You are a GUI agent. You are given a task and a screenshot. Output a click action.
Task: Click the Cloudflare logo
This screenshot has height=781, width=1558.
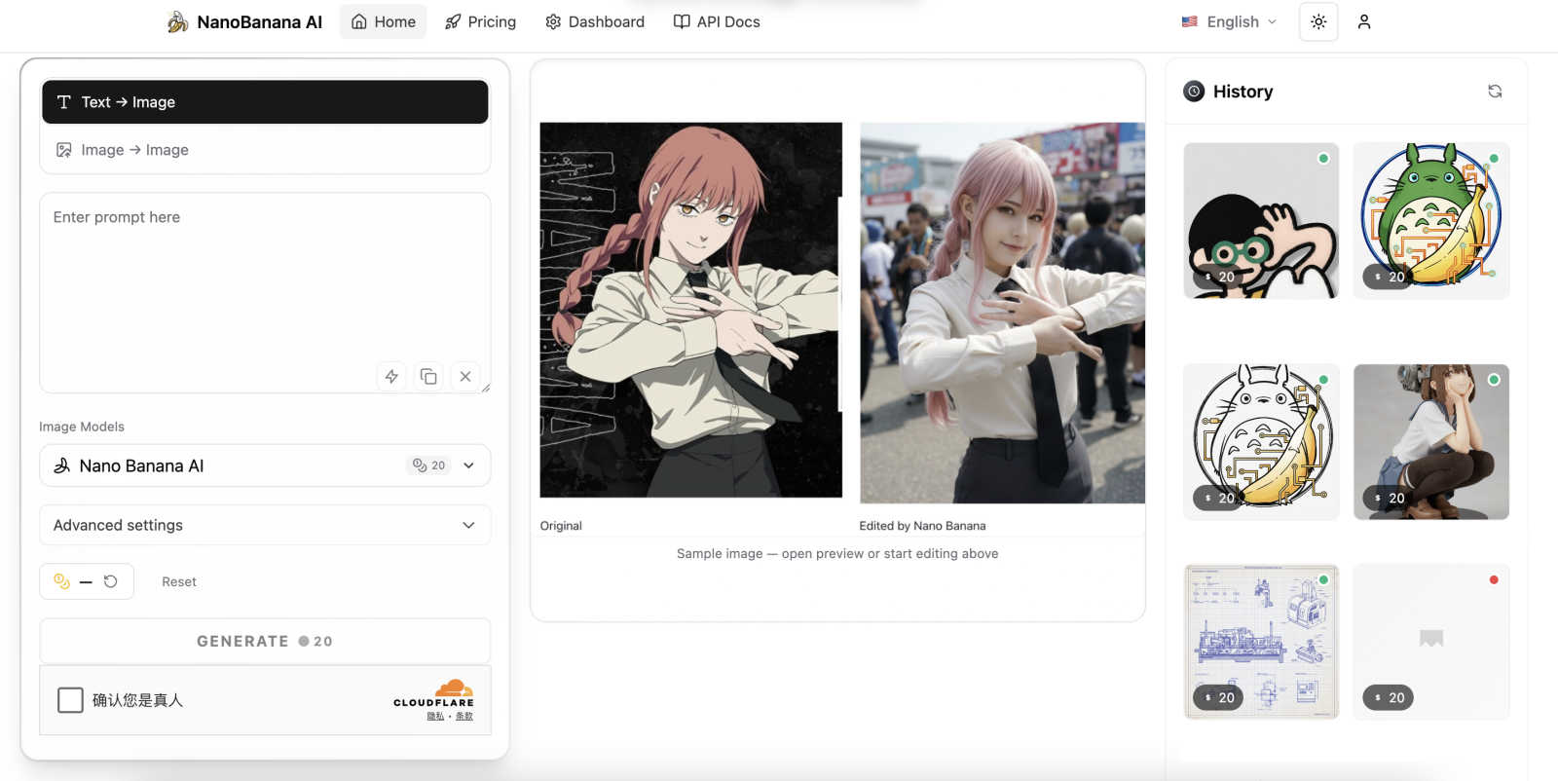[433, 693]
